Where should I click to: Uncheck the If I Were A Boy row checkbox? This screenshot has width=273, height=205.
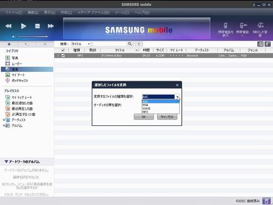(x=63, y=56)
